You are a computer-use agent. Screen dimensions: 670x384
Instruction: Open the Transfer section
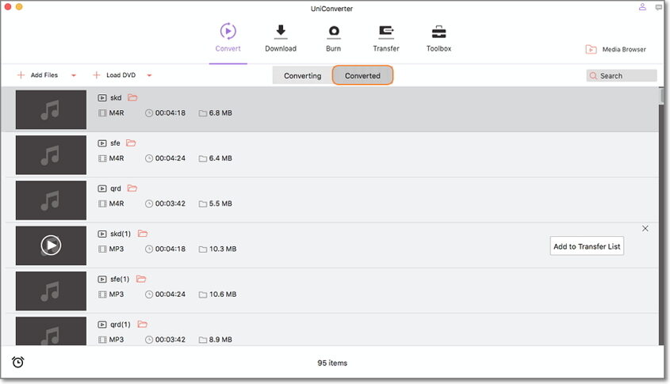(386, 38)
